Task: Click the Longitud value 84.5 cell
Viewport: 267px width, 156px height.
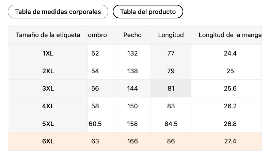Action: [x=171, y=124]
